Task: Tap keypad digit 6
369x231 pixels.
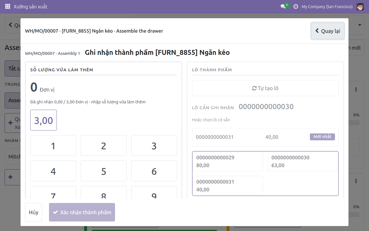Action: pyautogui.click(x=154, y=171)
